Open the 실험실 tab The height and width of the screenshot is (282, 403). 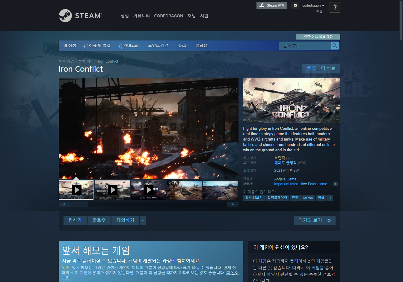(201, 46)
